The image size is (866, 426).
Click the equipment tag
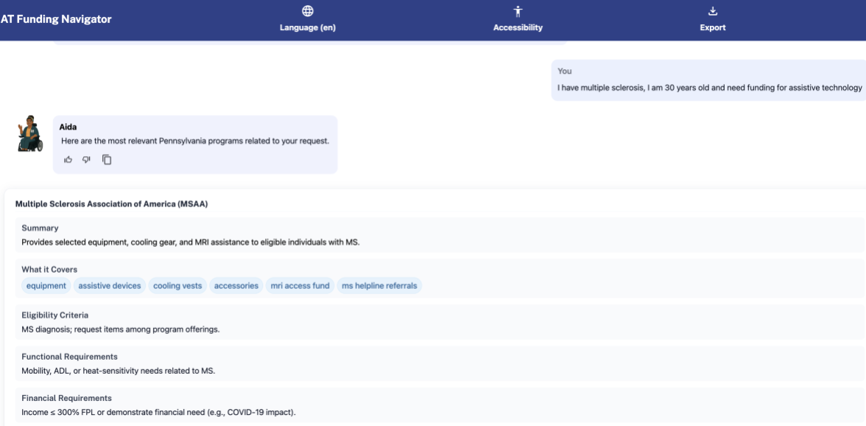pyautogui.click(x=46, y=285)
